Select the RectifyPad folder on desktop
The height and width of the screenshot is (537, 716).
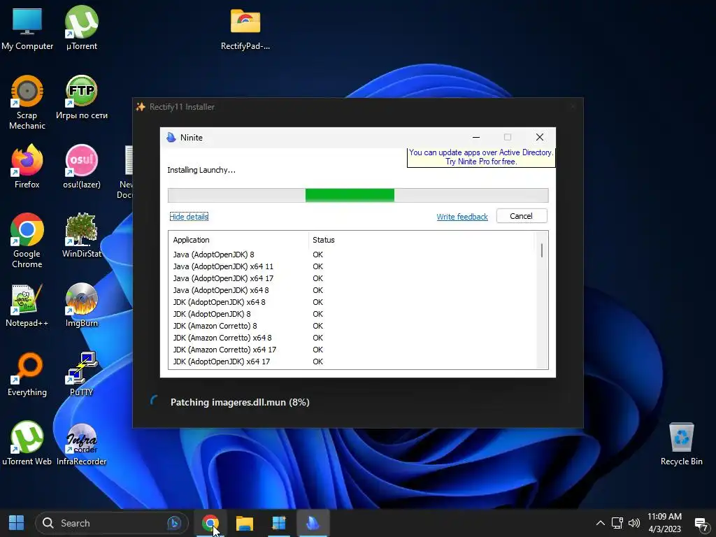(x=245, y=28)
